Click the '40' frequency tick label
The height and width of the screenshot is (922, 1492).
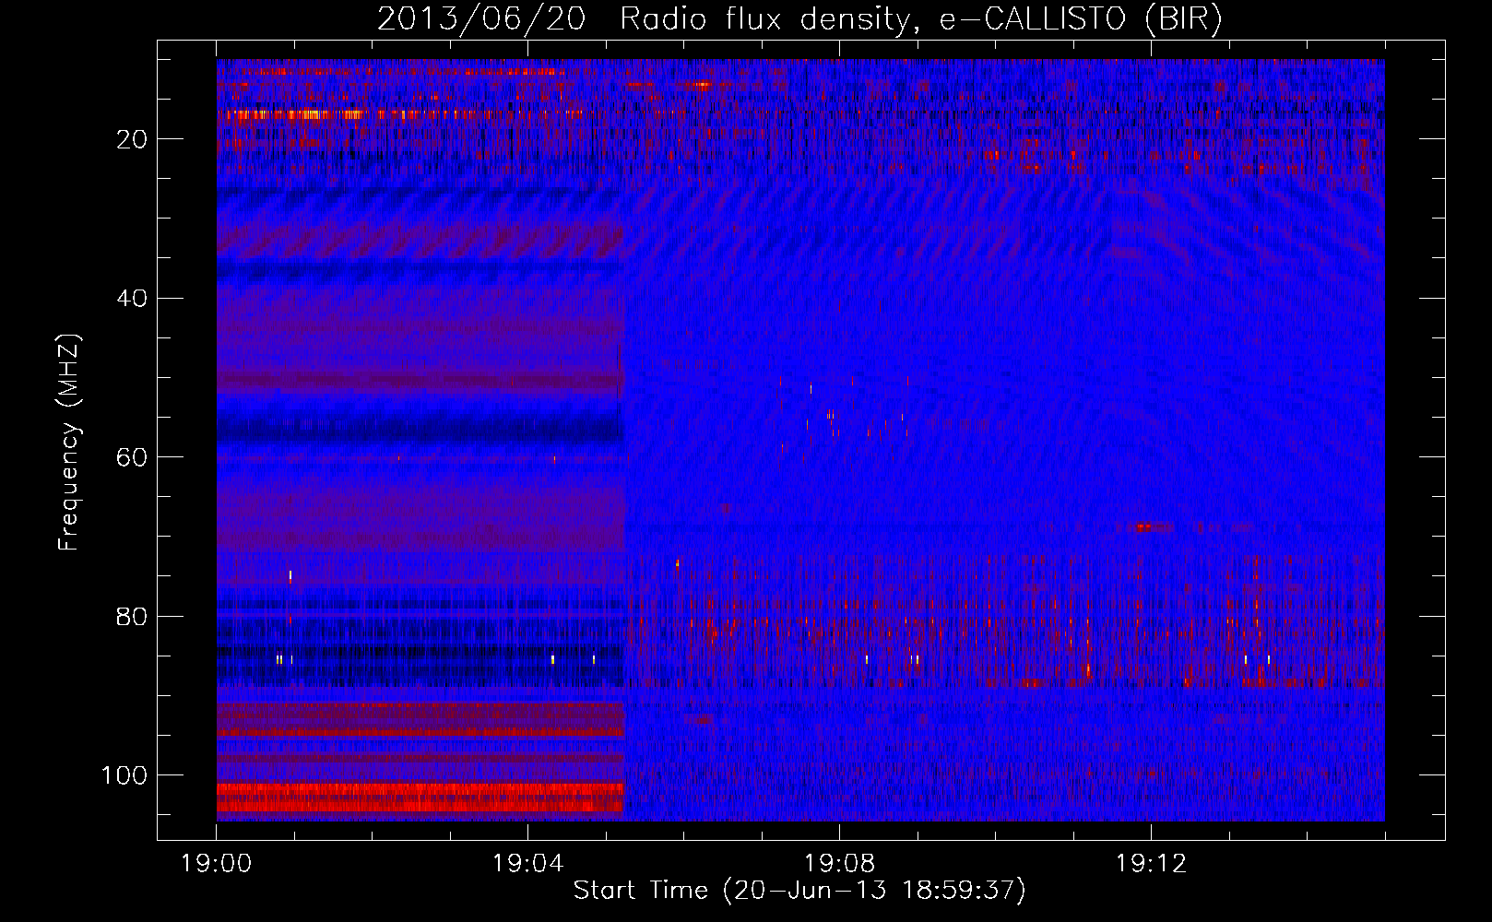pos(132,299)
